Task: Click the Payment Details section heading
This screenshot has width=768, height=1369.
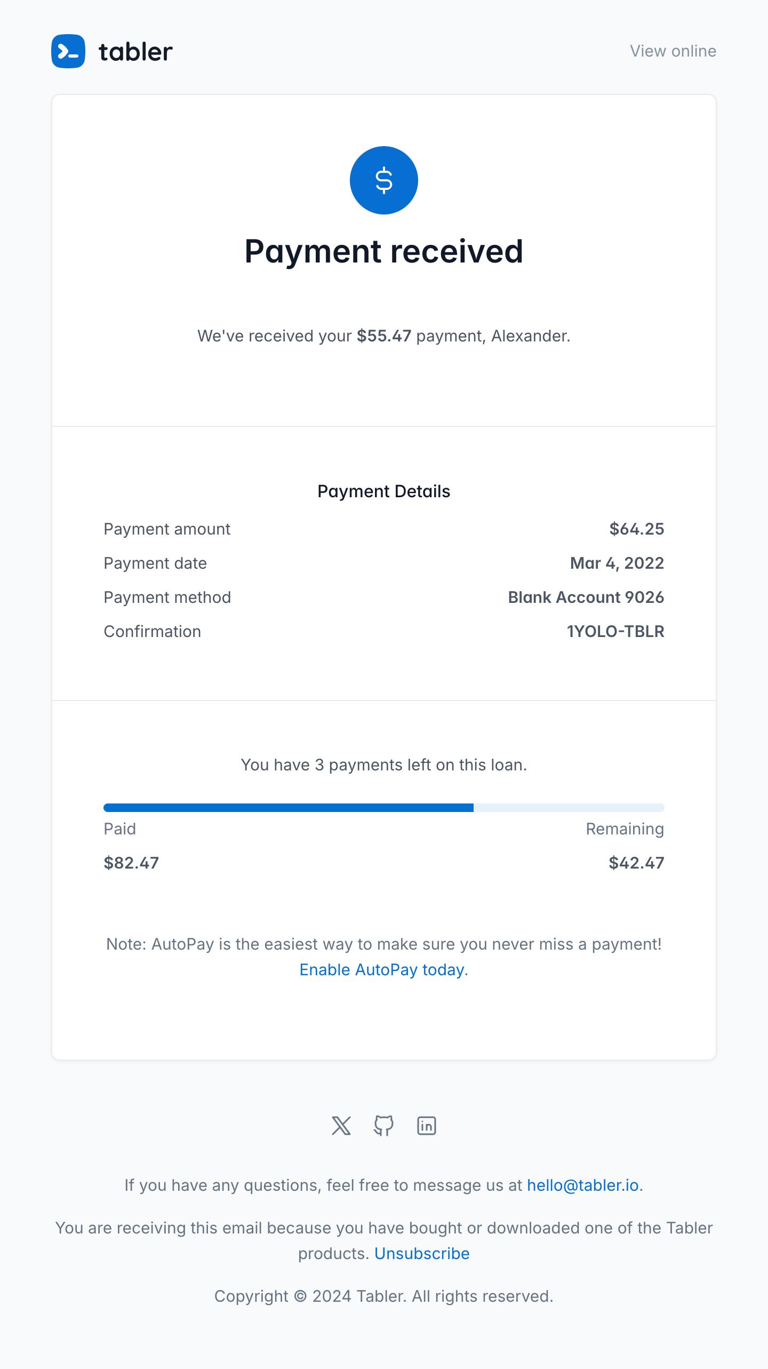Action: pyautogui.click(x=384, y=491)
